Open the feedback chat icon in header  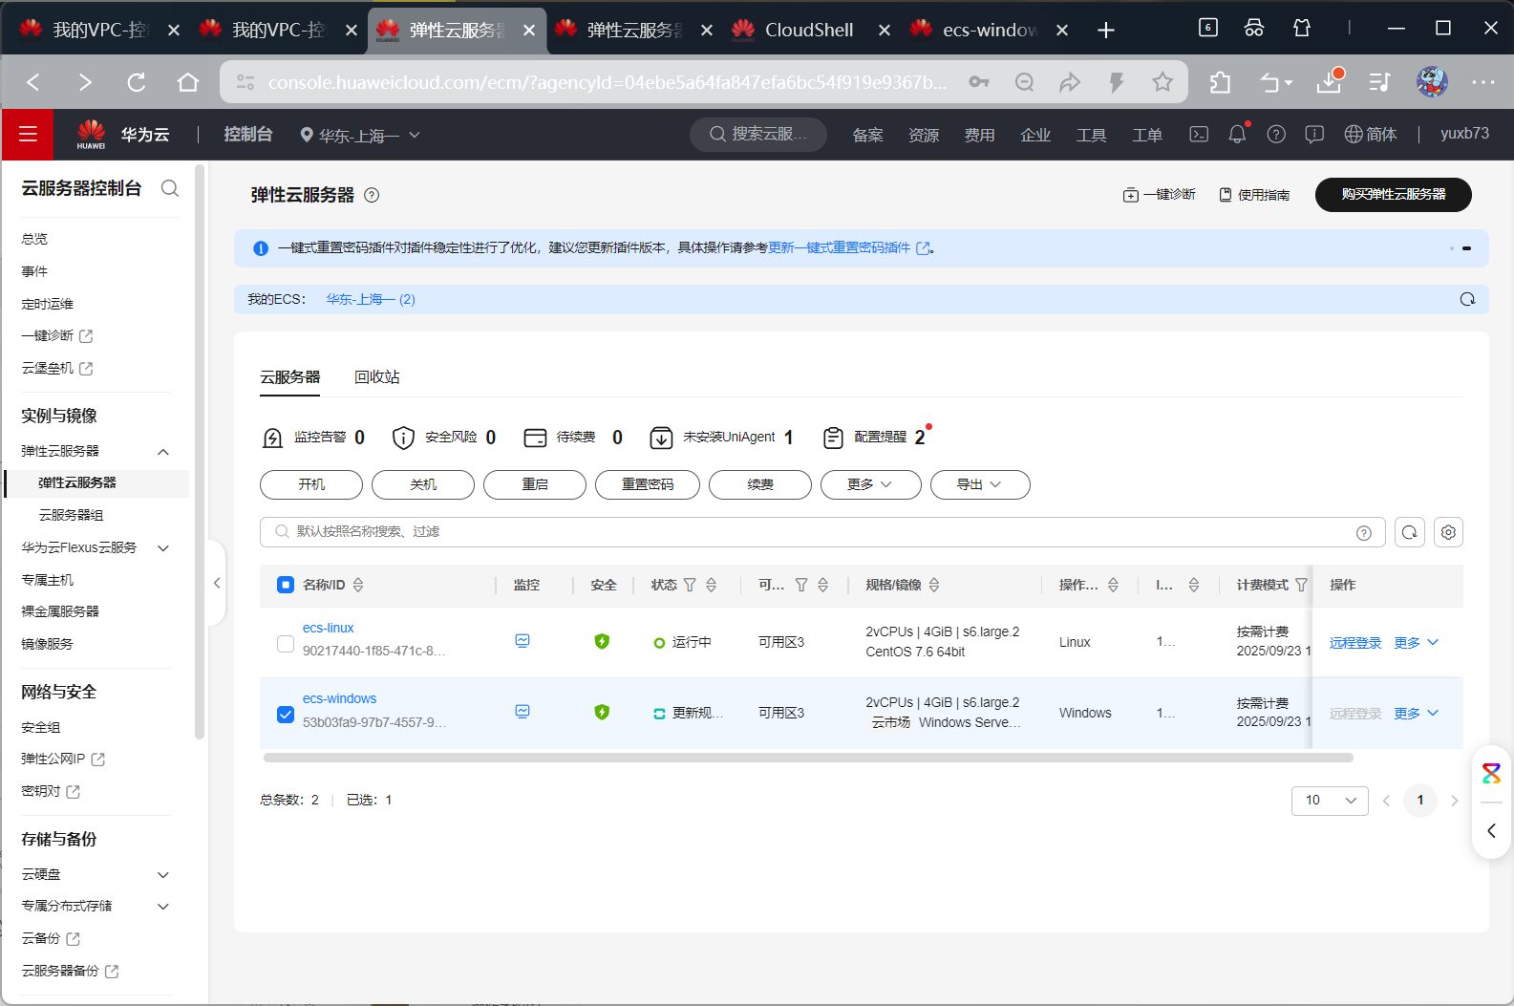pos(1314,135)
